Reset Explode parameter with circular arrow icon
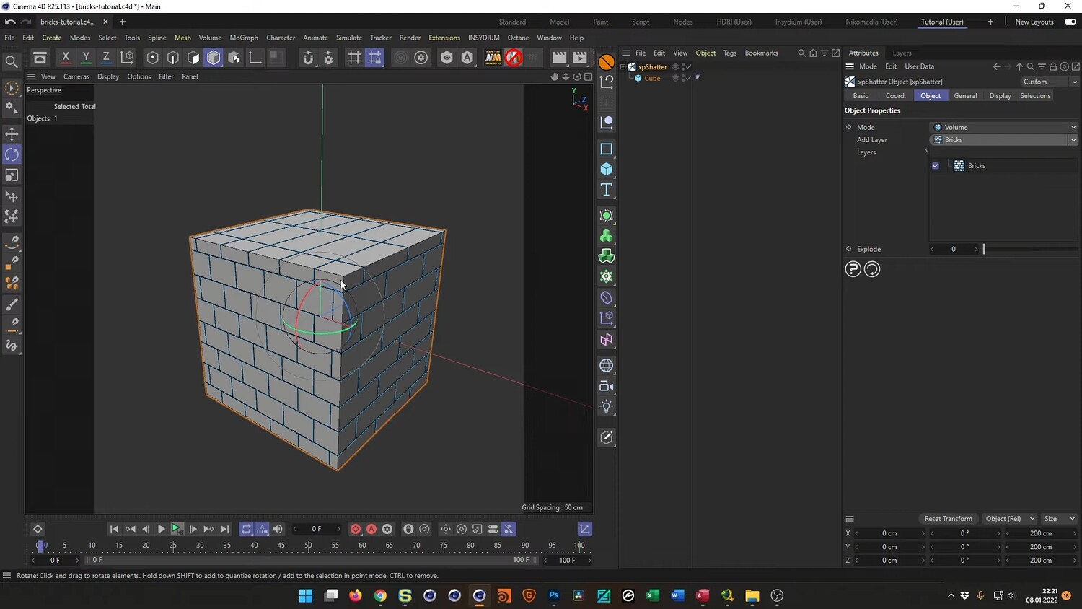The image size is (1082, 609). pos(872,269)
